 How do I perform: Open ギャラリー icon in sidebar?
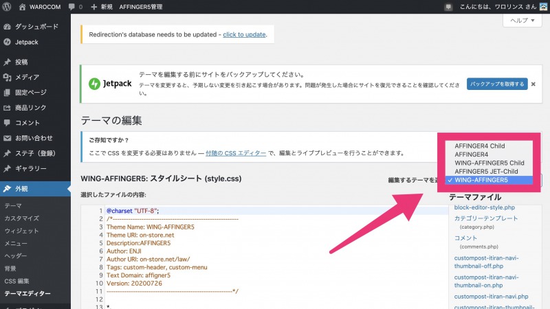[x=8, y=168]
